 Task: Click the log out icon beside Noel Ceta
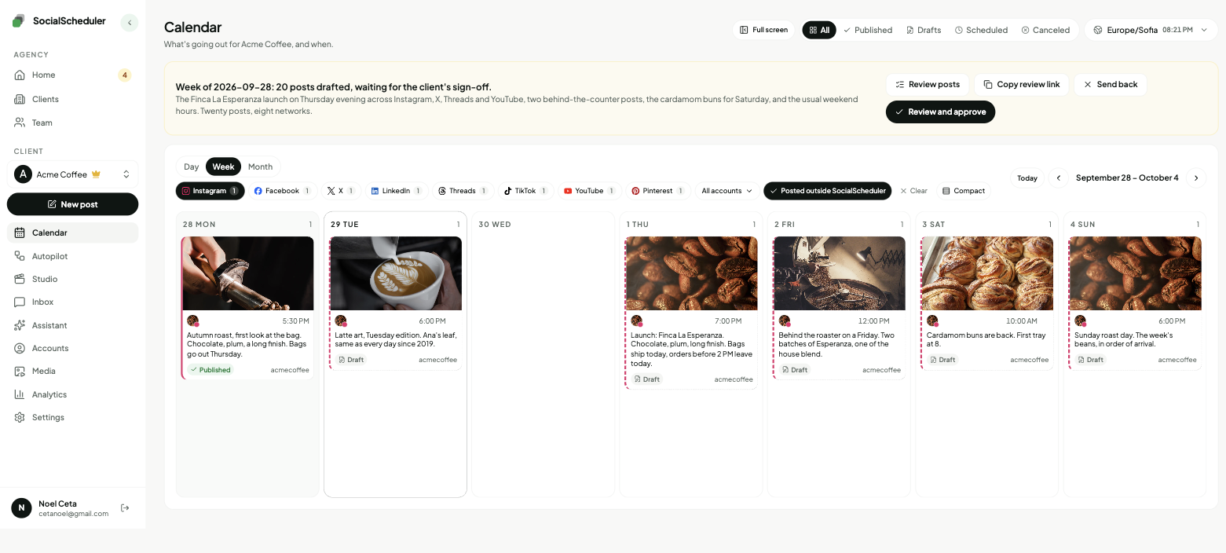tap(125, 508)
